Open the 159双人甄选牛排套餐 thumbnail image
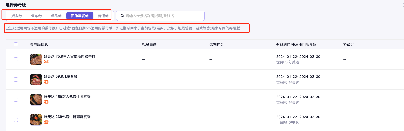The height and width of the screenshot is (131, 404). click(x=36, y=100)
